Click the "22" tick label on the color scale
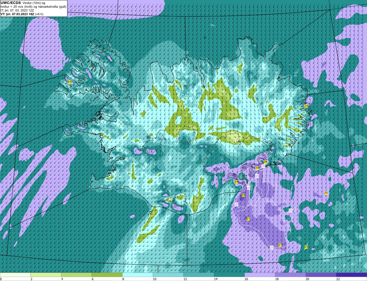 [338, 279]
